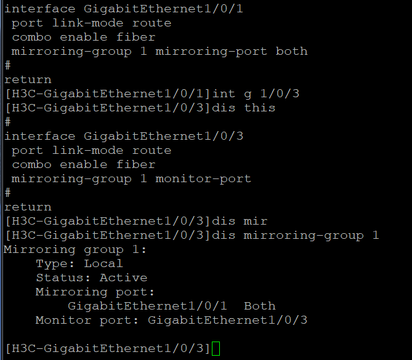Click the "Mirroring port:" output label
Viewport: 412px width, 360px height.
pyautogui.click(x=95, y=292)
